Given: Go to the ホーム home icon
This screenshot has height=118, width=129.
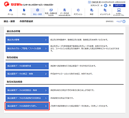Looking at the screenshot, I should click(x=11, y=10).
